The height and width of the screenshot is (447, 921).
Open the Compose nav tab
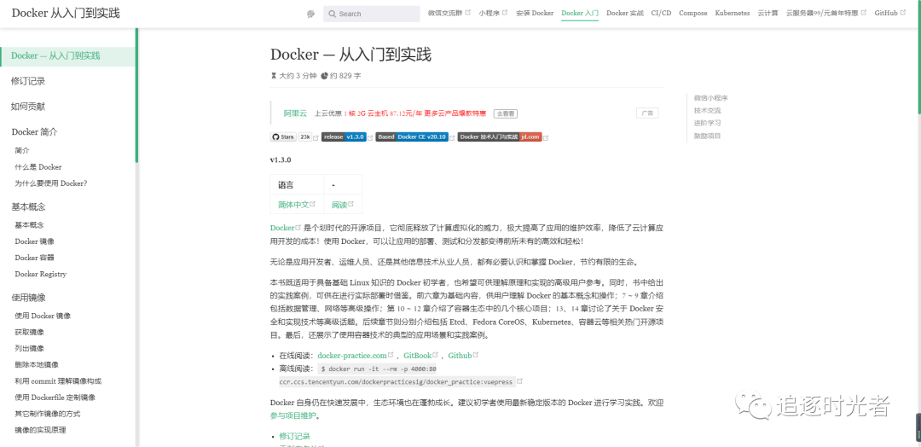(x=693, y=13)
